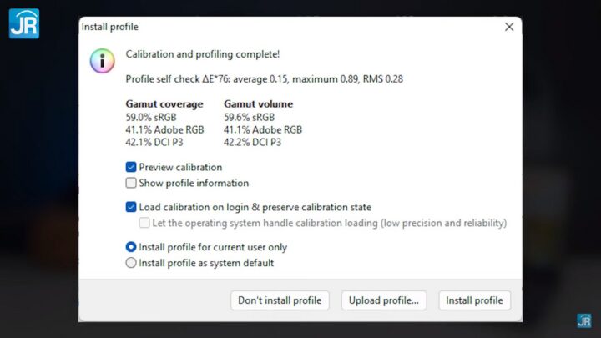The width and height of the screenshot is (601, 338).
Task: Check the operating system calibration loading option
Action: [x=145, y=223]
